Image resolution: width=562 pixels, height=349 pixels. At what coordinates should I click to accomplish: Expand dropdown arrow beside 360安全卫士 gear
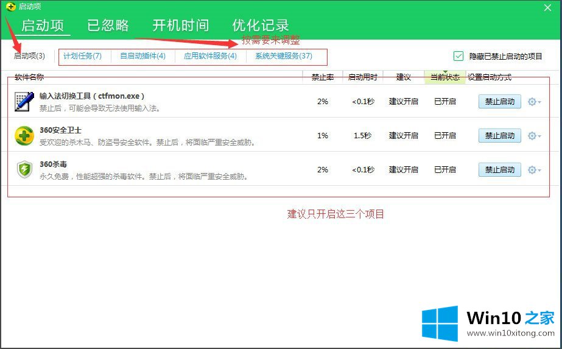click(x=539, y=136)
